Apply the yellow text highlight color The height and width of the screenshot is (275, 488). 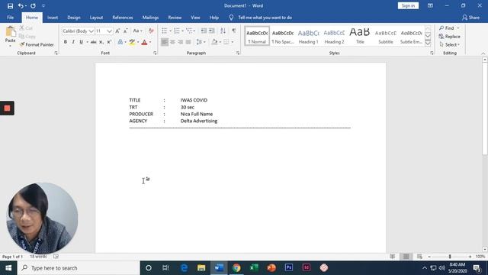coord(132,42)
